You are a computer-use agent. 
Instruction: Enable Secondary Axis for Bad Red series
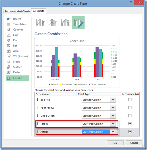(x=130, y=100)
